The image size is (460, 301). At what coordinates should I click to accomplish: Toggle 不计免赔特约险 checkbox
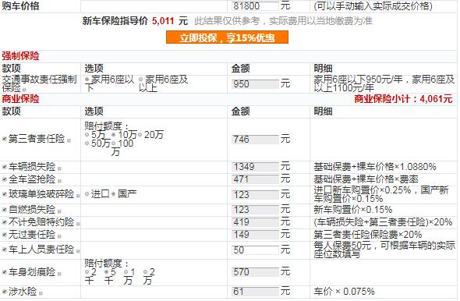coord(5,222)
